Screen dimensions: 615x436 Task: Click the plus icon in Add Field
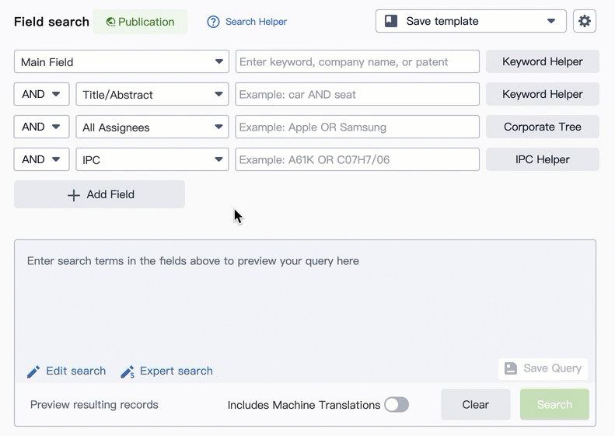pos(74,195)
